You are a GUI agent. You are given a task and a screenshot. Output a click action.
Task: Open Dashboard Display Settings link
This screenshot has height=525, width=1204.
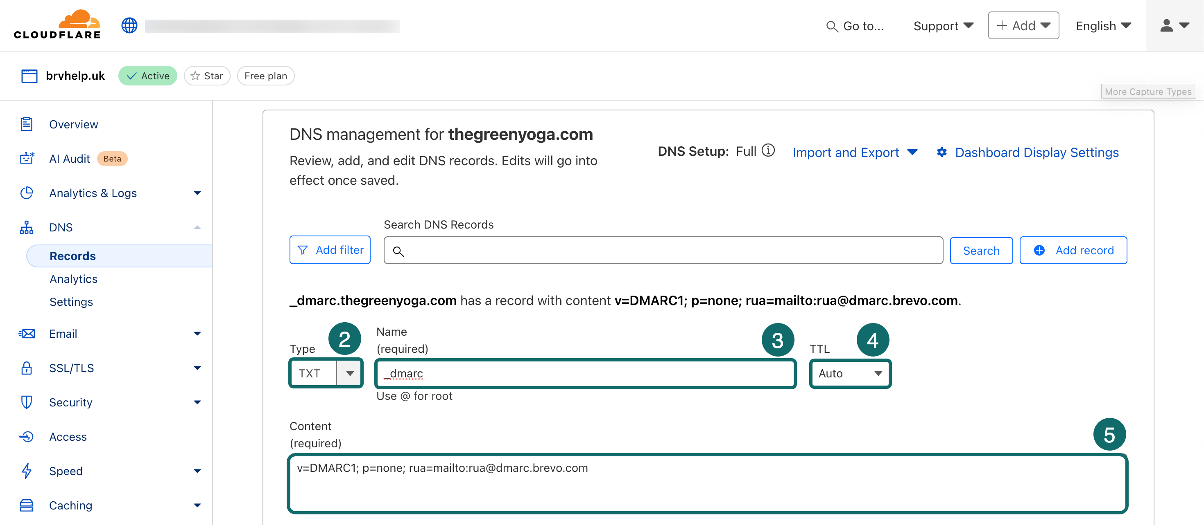coord(1037,152)
